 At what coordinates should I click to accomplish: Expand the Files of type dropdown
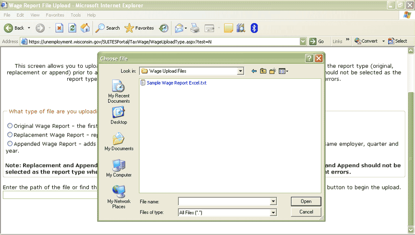(x=273, y=212)
